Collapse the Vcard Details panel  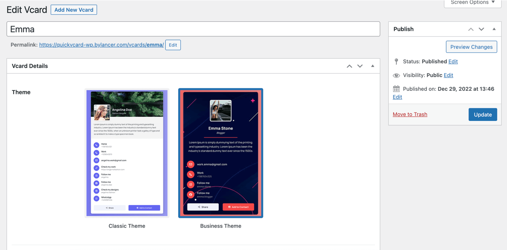[373, 66]
